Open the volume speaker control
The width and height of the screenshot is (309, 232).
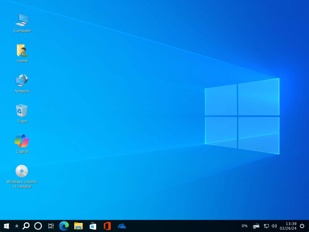[x=274, y=226]
